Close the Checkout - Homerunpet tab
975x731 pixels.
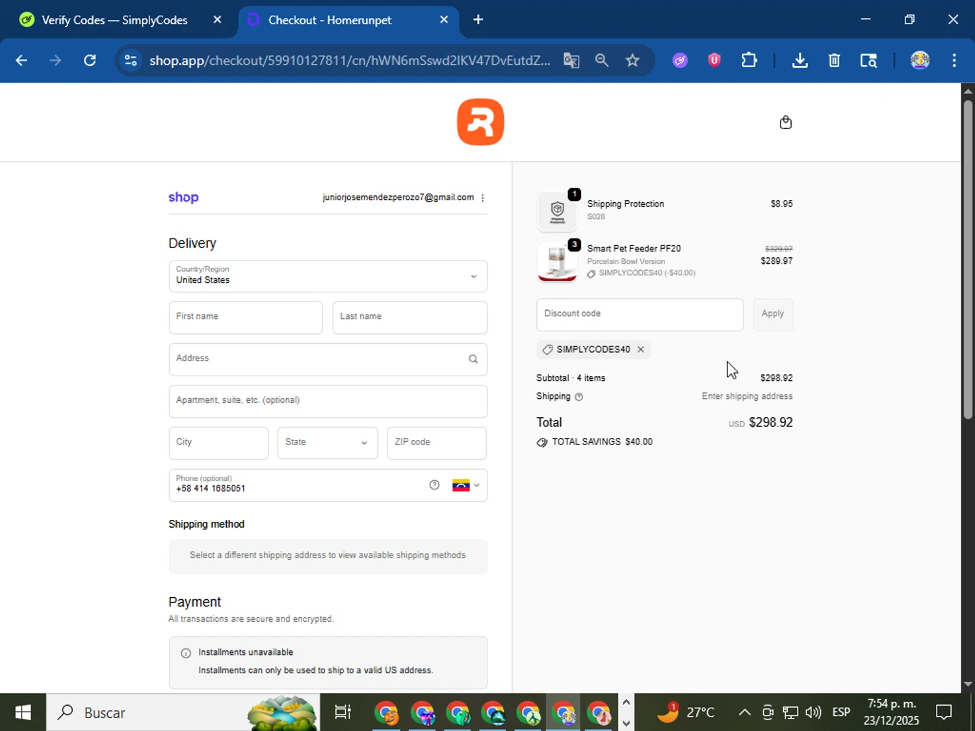pos(444,19)
